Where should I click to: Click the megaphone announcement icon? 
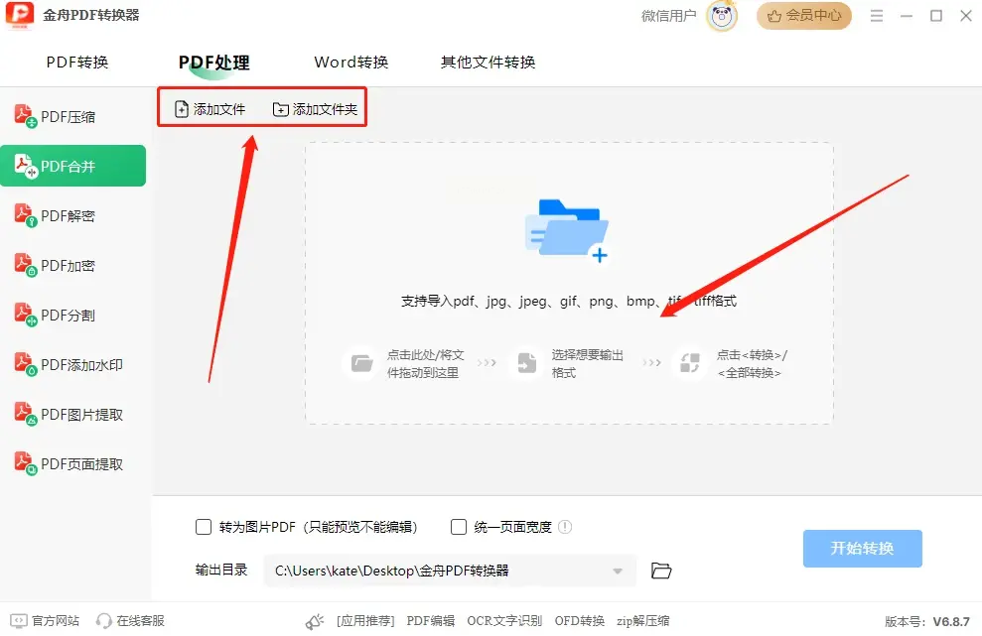click(x=315, y=621)
